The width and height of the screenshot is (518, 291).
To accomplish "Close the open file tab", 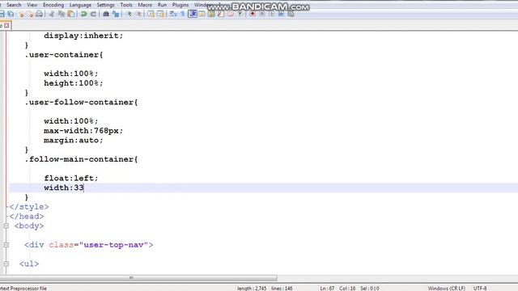I will (6, 25).
